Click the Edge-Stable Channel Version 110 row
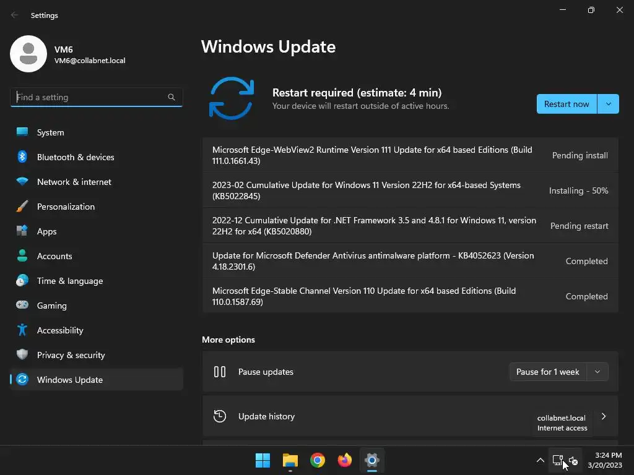634x475 pixels. click(x=410, y=296)
